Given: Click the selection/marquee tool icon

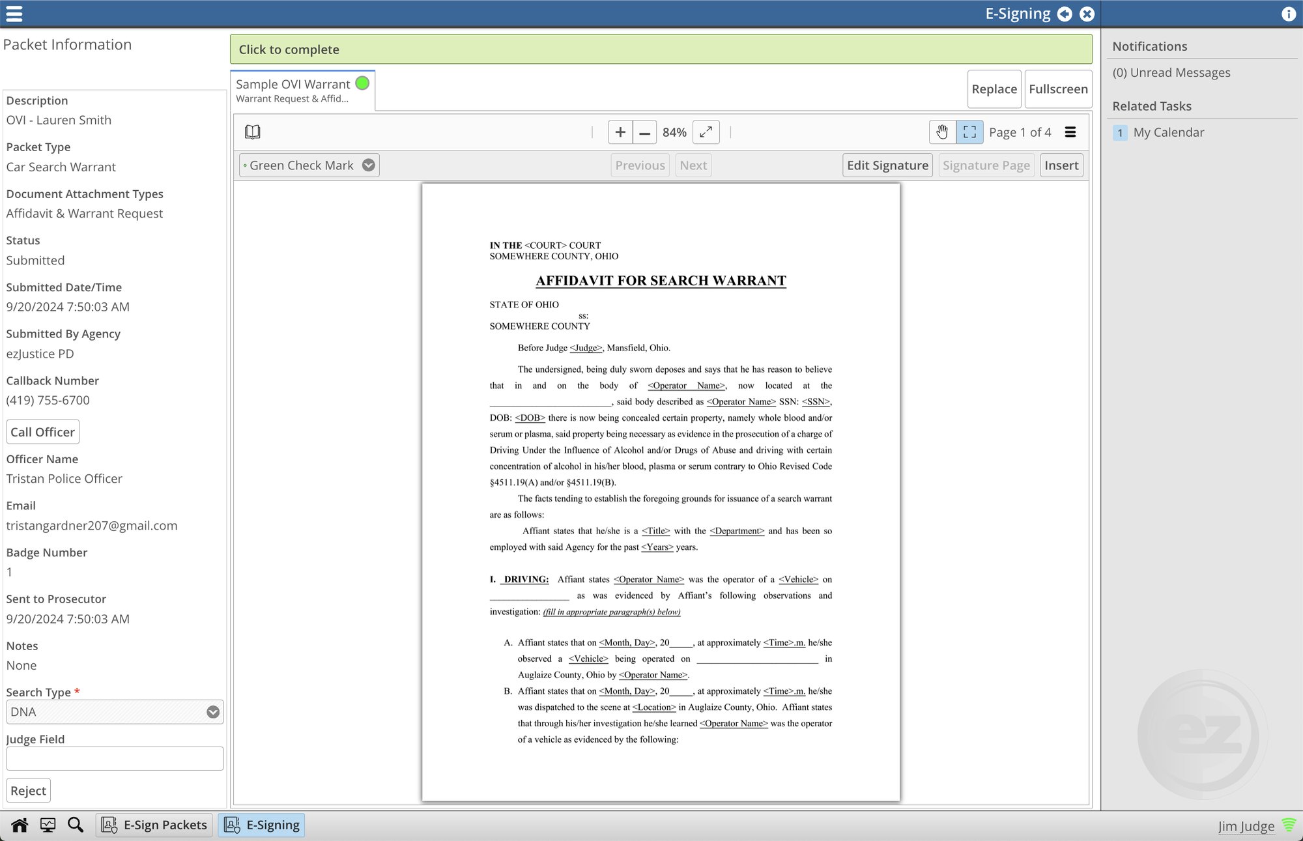Looking at the screenshot, I should (x=969, y=132).
